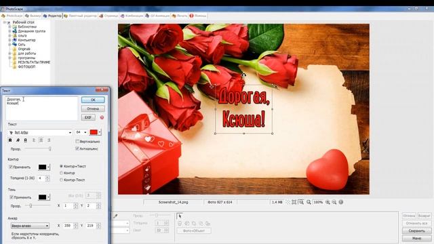Click the Сохранить button
The height and width of the screenshot is (244, 434).
[x=416, y=230]
